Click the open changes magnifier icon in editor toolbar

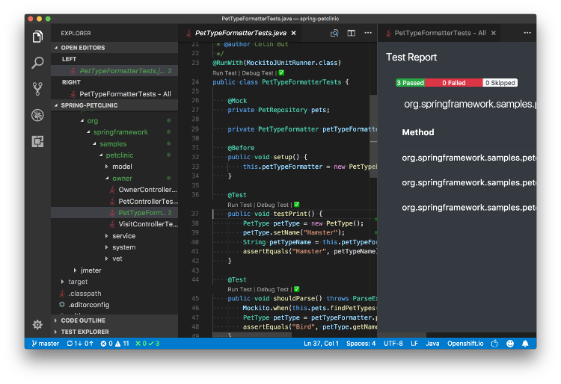[x=334, y=33]
